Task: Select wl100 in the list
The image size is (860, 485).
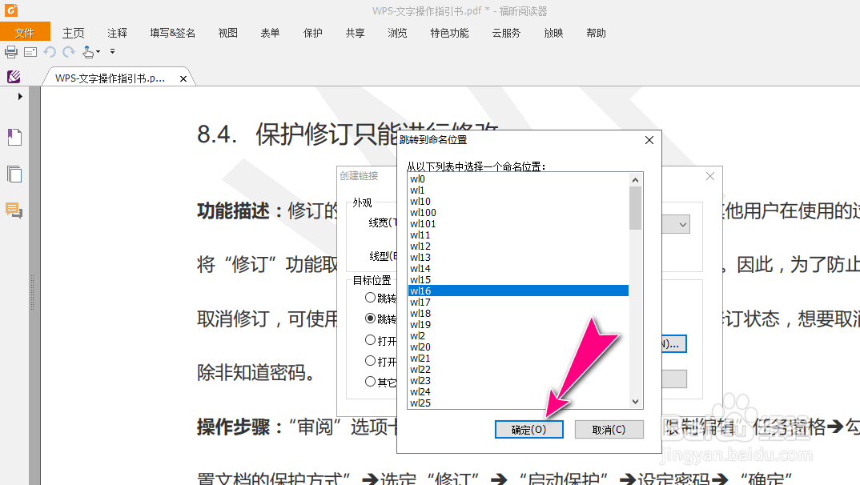Action: pyautogui.click(x=518, y=213)
